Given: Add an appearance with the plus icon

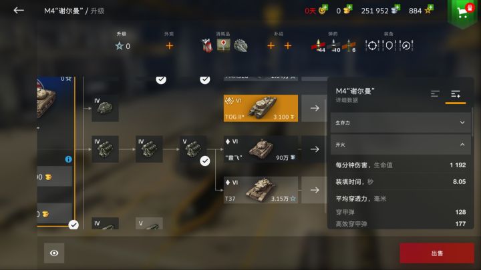Looking at the screenshot, I should (169, 46).
